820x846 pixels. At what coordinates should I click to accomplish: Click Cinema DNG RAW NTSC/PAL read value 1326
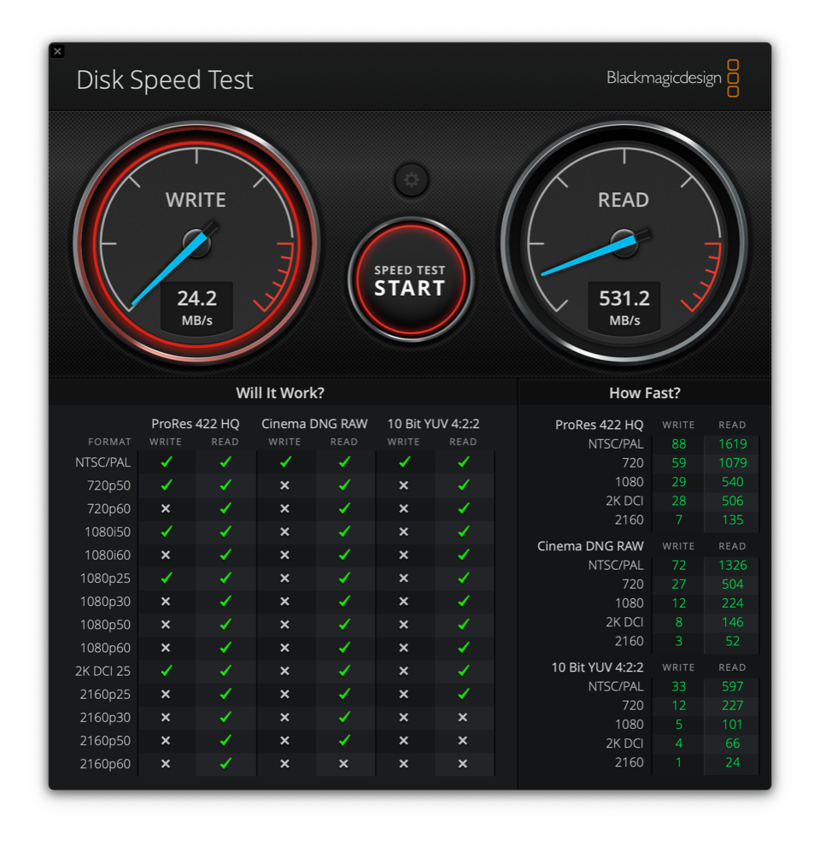(x=732, y=566)
